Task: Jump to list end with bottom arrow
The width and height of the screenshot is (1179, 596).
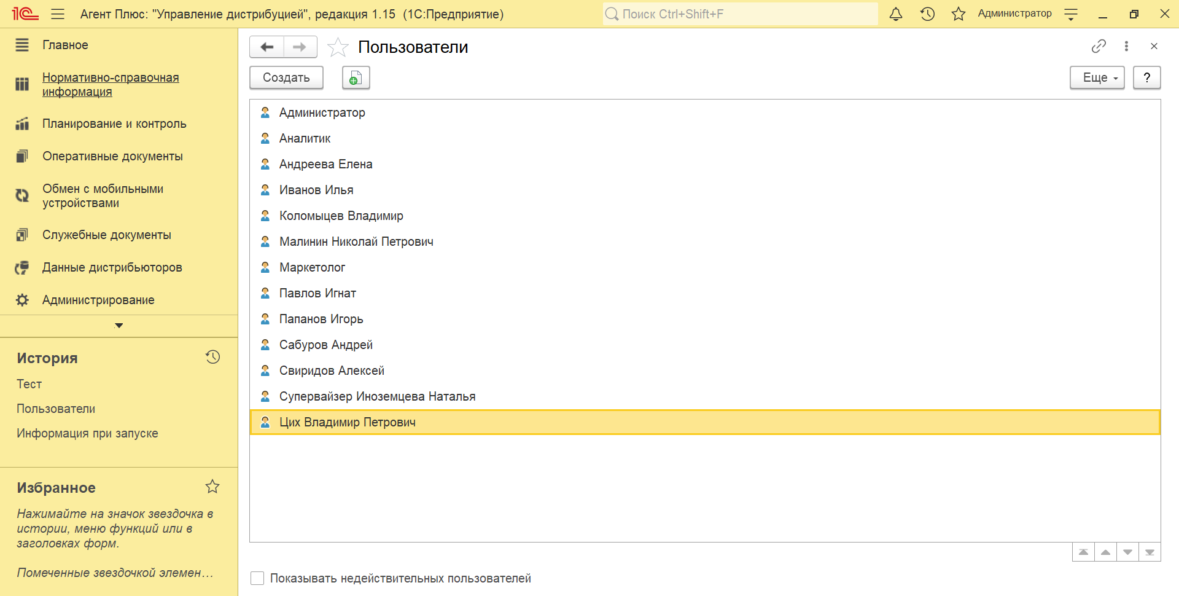Action: [x=1150, y=552]
